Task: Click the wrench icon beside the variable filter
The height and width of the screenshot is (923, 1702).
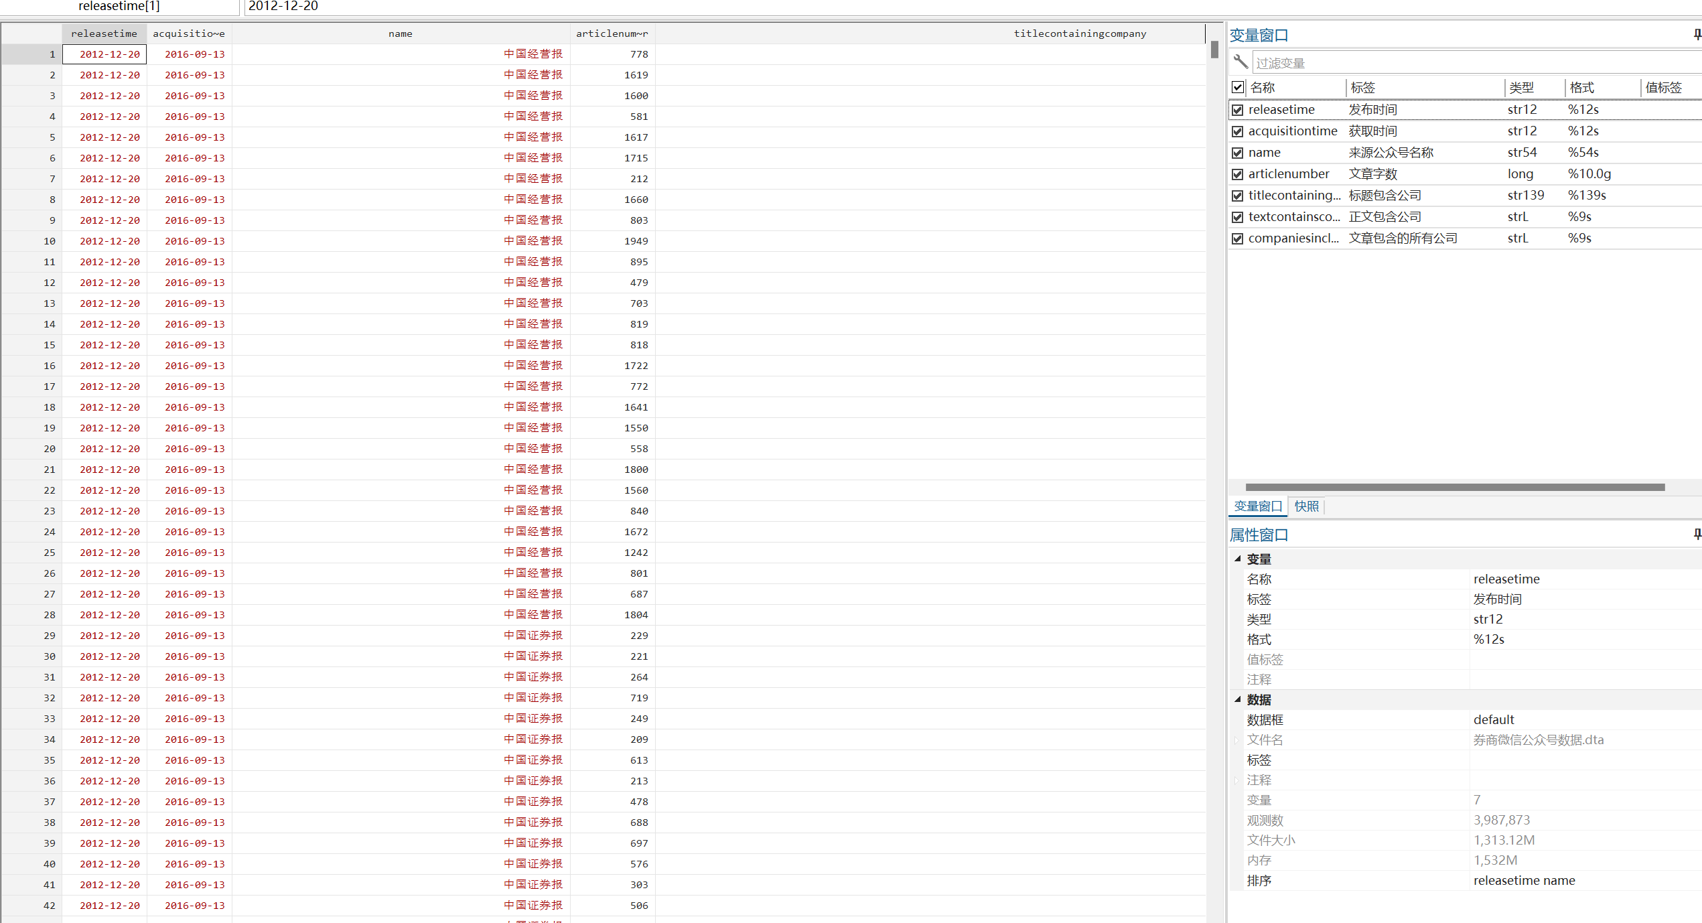Action: coord(1240,62)
